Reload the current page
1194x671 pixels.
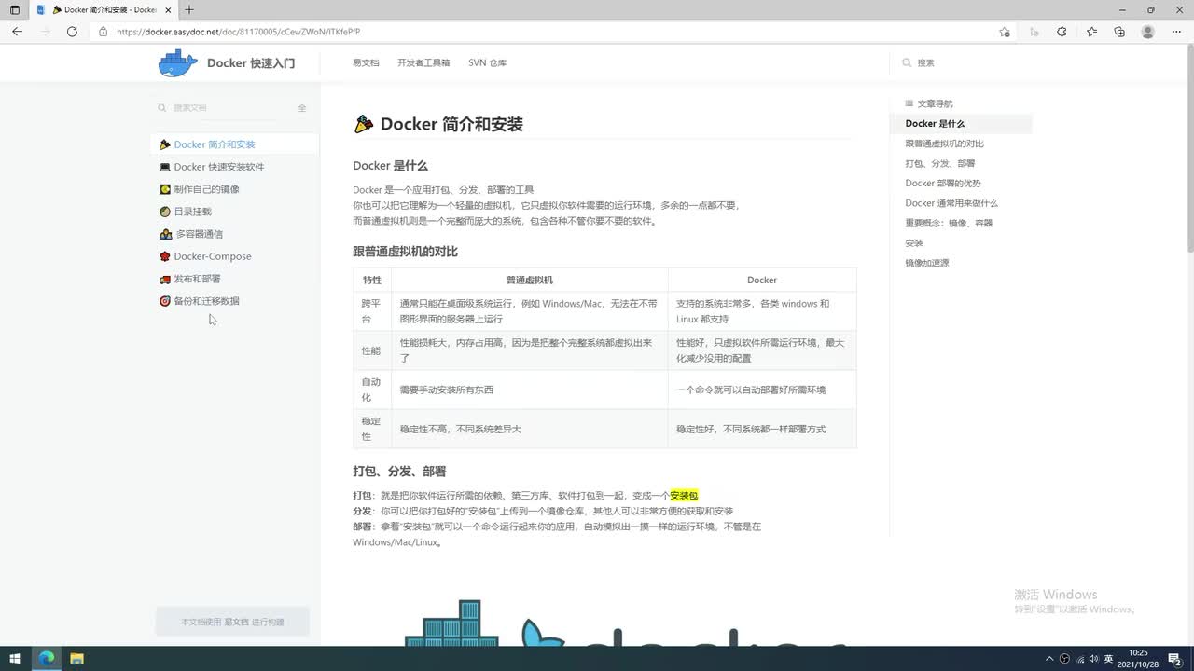pos(72,32)
